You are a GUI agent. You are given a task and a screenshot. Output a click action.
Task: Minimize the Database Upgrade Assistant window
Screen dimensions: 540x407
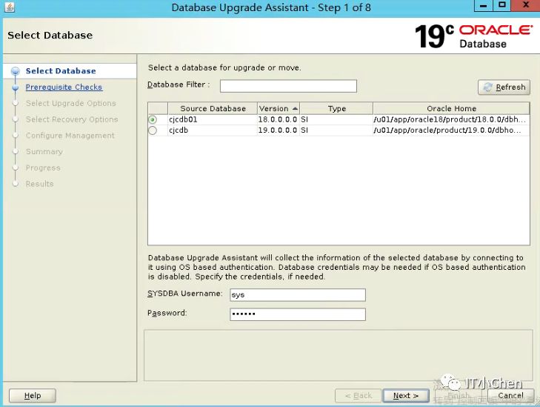pos(483,5)
